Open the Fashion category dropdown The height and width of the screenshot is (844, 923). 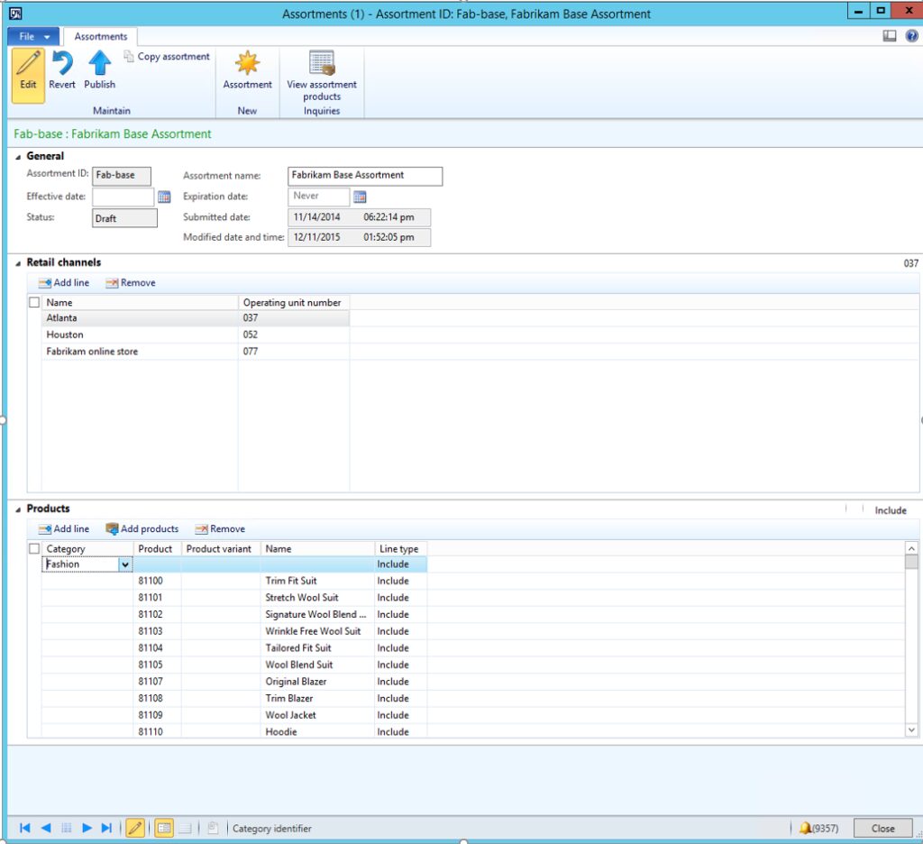point(125,565)
